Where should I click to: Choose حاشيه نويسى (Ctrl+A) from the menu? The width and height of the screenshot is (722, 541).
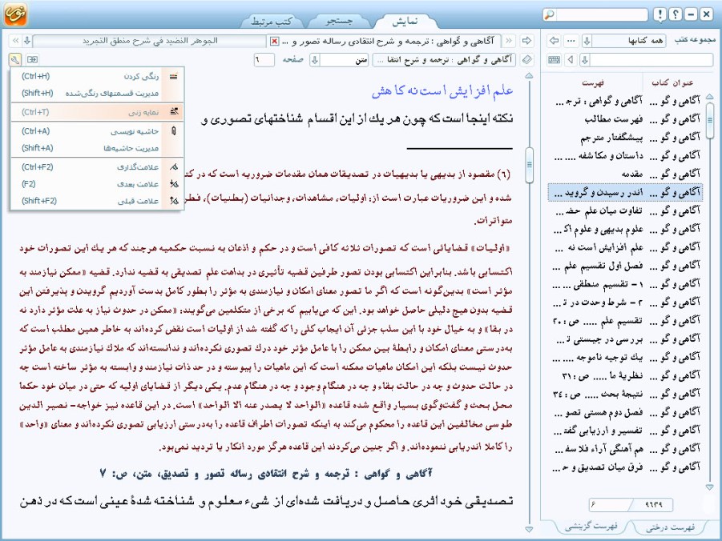pyautogui.click(x=97, y=131)
